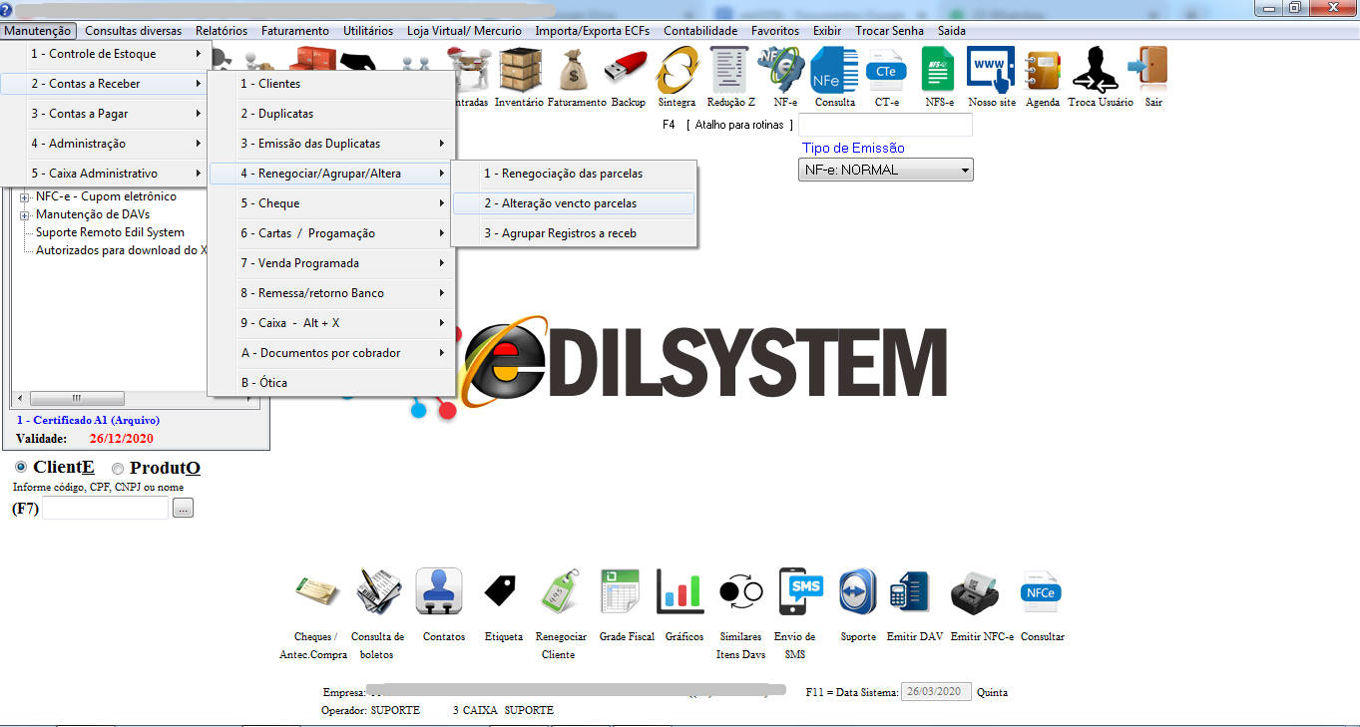1360x727 pixels.
Task: Launch the Agenda notebook icon
Action: [1043, 71]
